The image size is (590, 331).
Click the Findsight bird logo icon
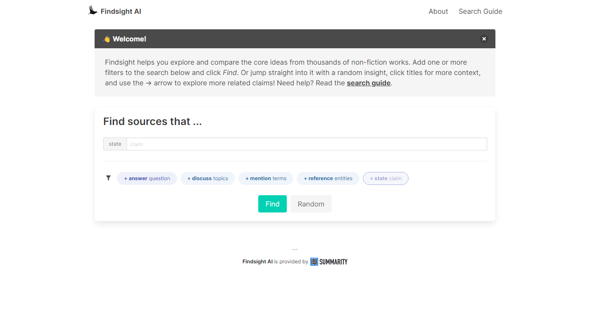[92, 10]
